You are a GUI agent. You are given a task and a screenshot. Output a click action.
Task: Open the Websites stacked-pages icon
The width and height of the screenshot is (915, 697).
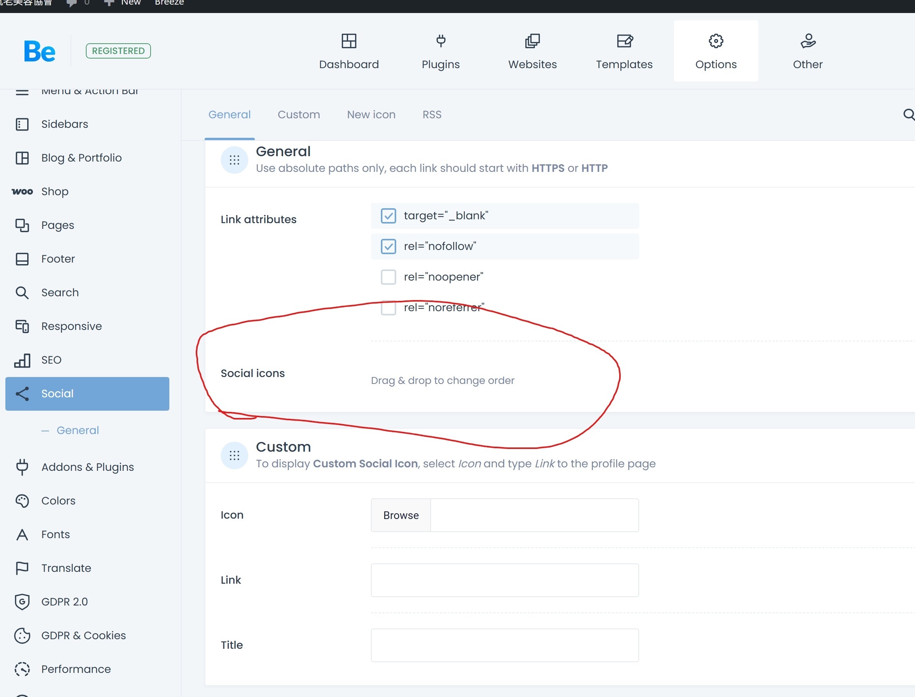[x=532, y=41]
